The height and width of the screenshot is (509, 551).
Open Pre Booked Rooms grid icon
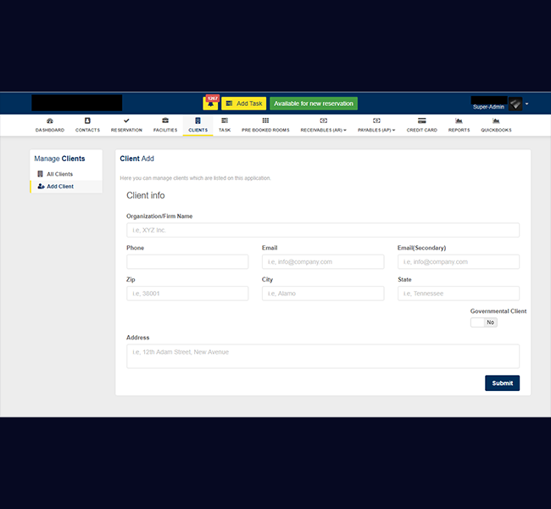tap(265, 121)
